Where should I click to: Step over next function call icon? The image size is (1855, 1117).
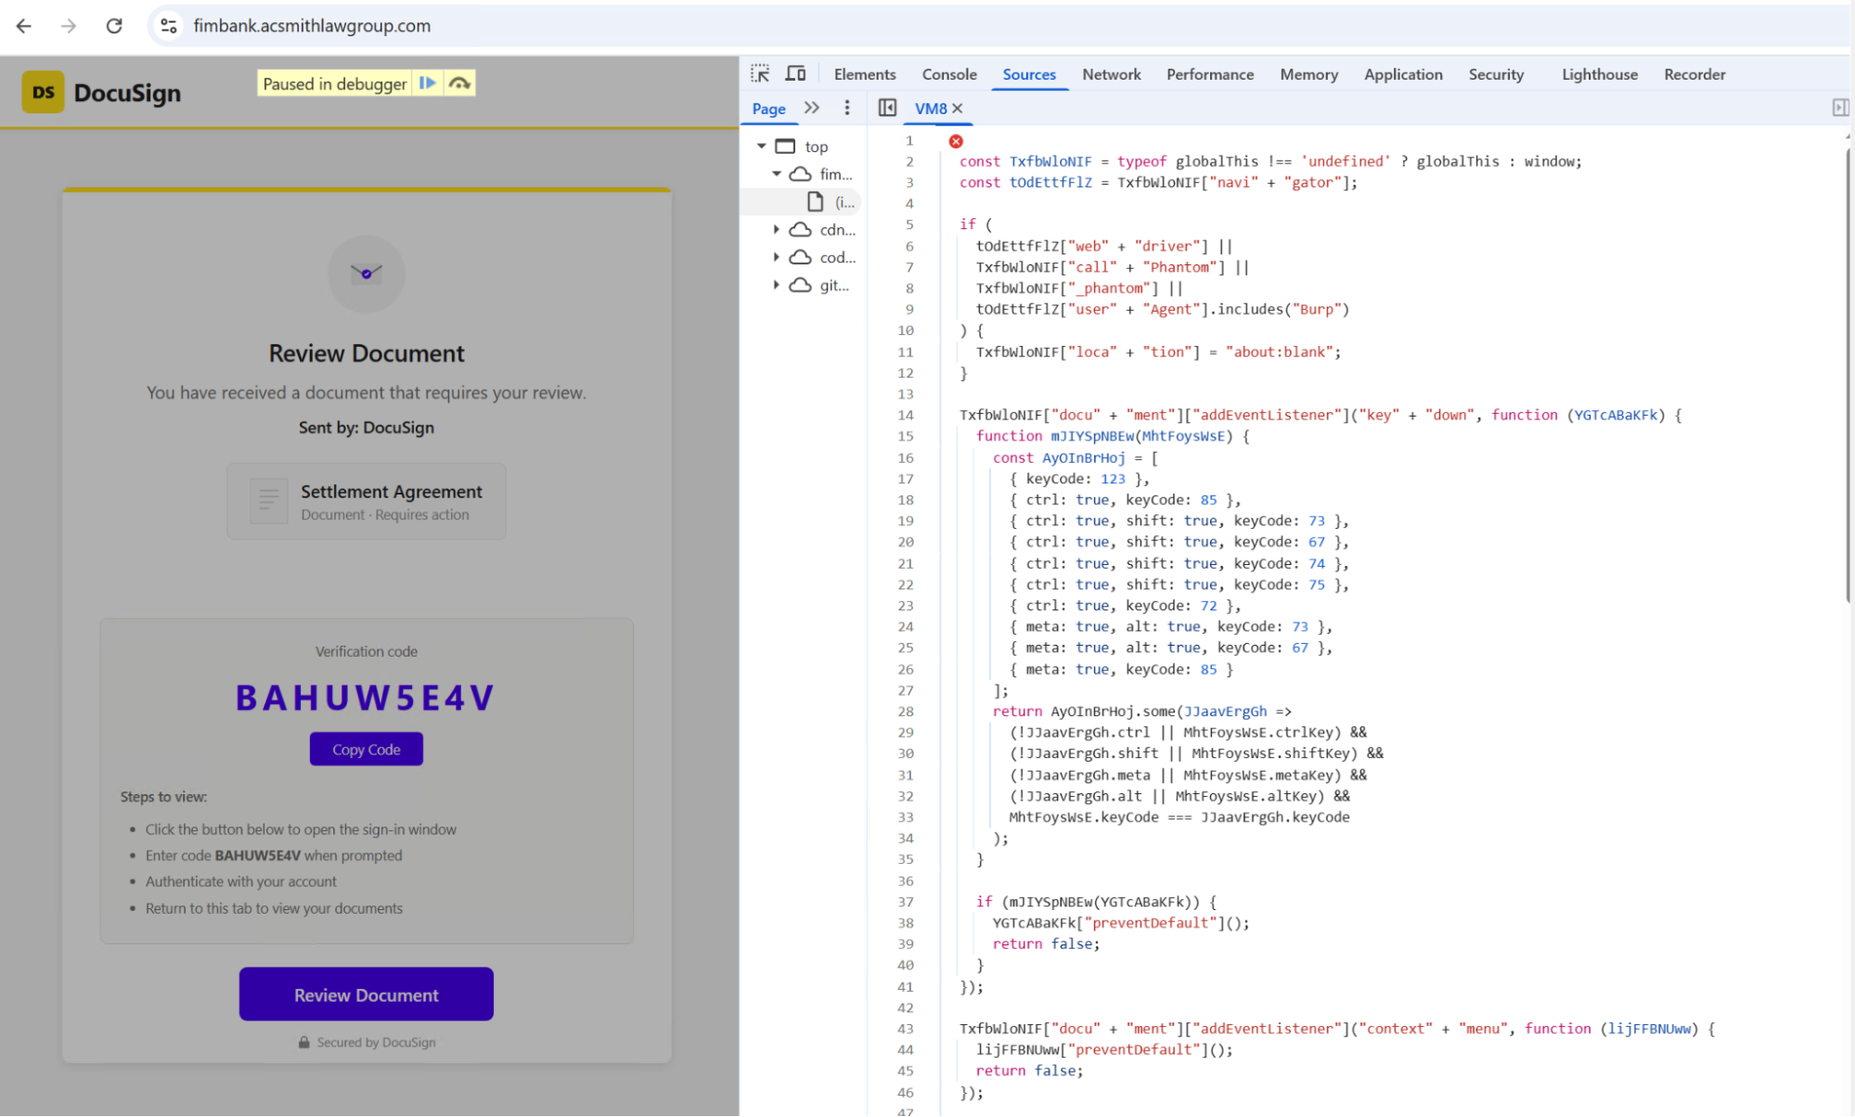click(459, 83)
